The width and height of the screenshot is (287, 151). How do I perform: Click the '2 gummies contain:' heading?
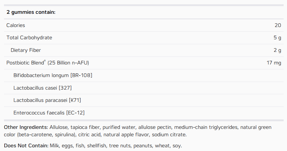pos(31,12)
